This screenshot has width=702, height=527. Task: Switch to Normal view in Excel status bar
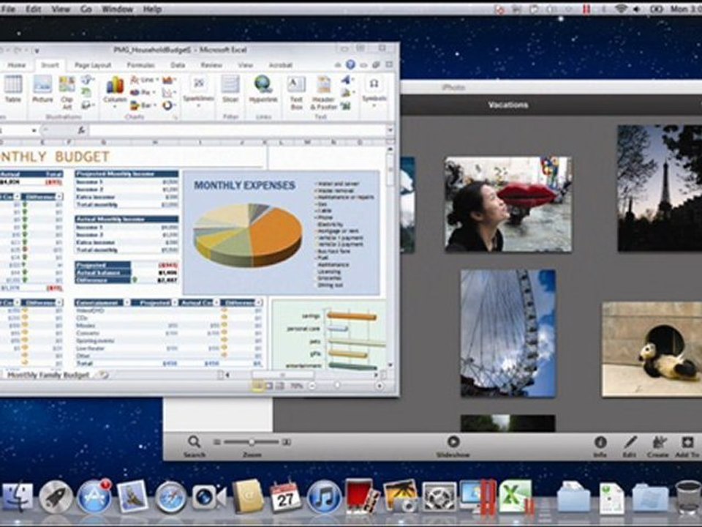click(257, 386)
